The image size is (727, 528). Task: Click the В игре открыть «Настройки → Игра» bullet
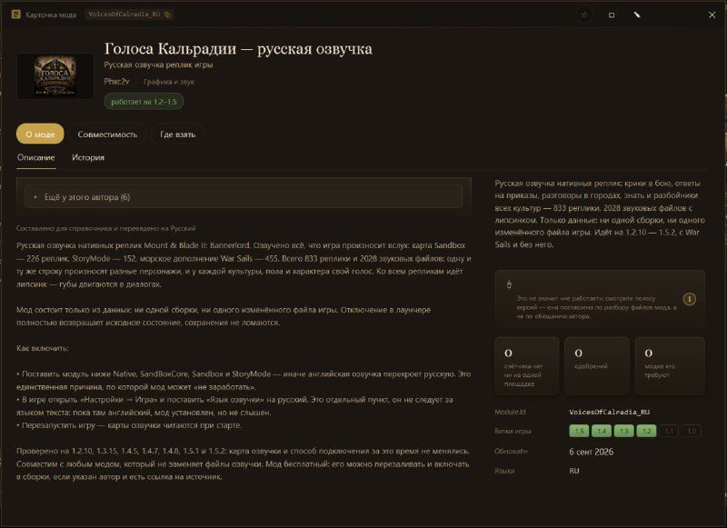pyautogui.click(x=234, y=405)
